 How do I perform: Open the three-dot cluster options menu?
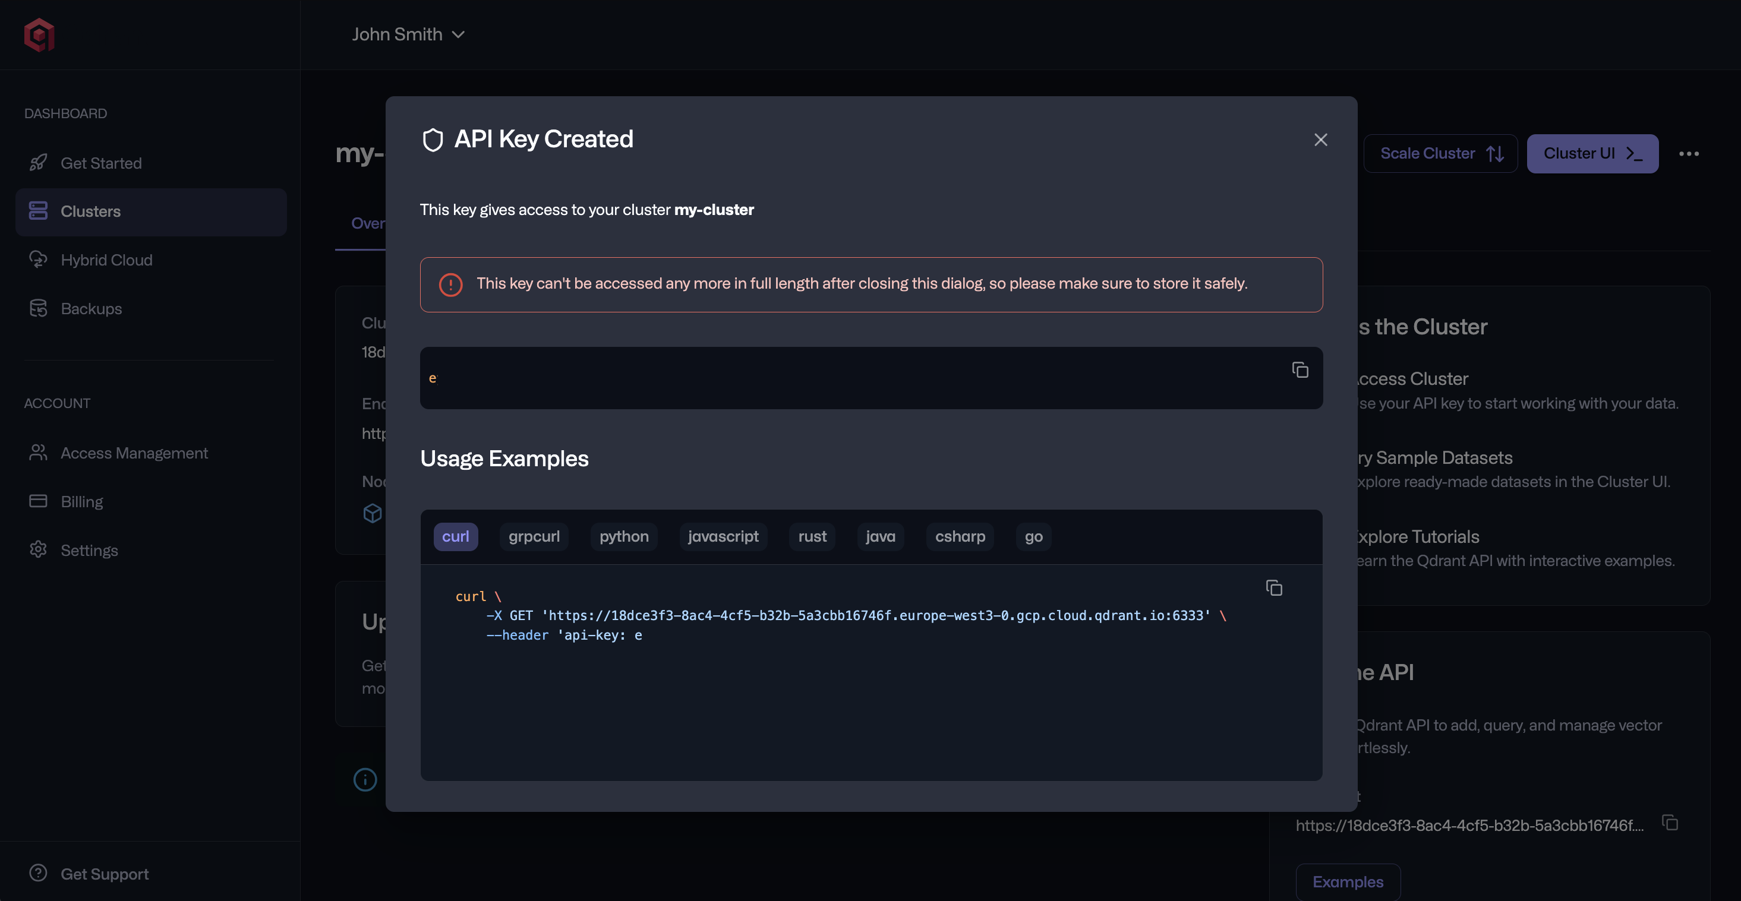pyautogui.click(x=1689, y=153)
